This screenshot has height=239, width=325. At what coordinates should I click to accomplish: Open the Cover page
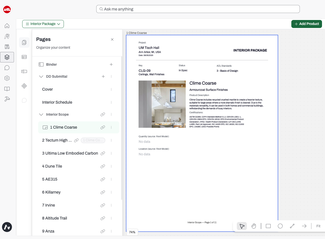(x=47, y=89)
